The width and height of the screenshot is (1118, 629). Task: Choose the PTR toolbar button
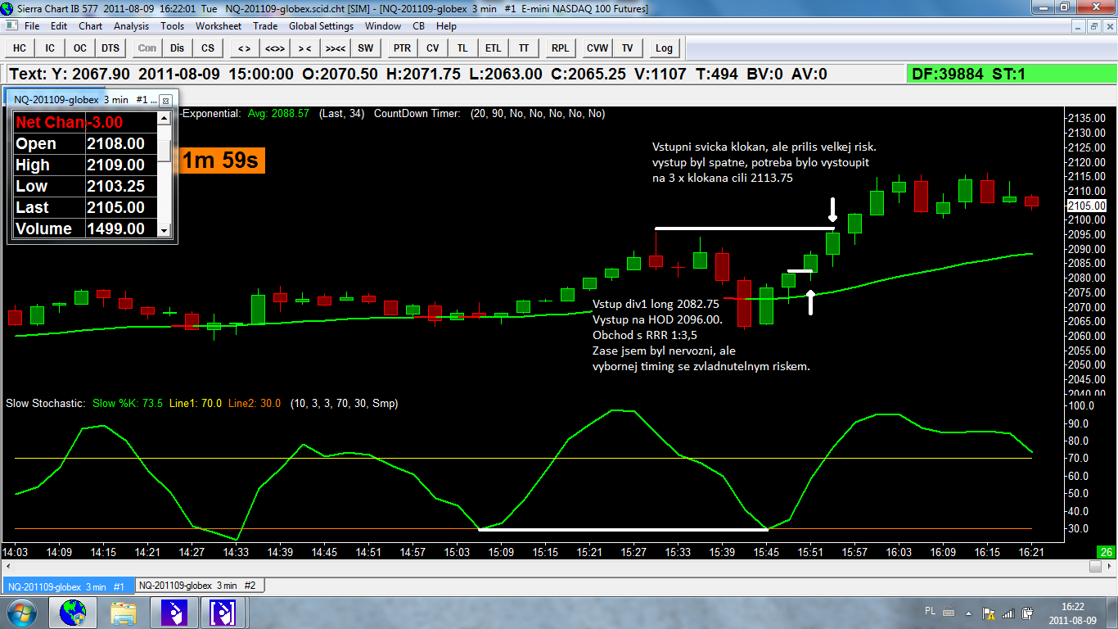coord(402,48)
